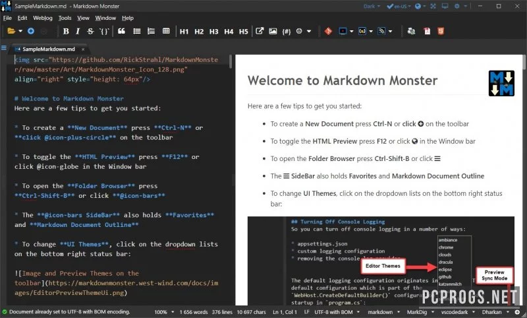Click the snippets braces icon

[x=362, y=31]
